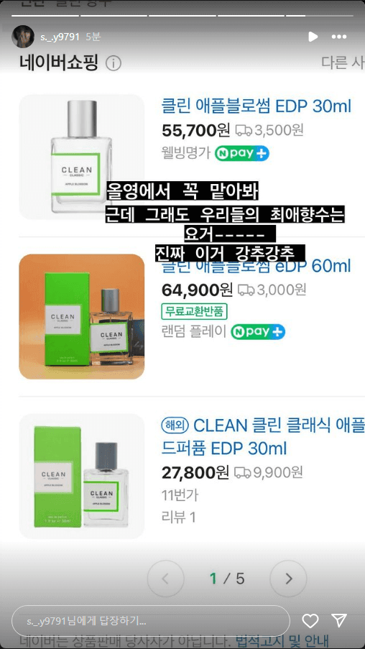The image size is (365, 649).
Task: Click the 무료교환반품 green badge
Action: pos(195,312)
